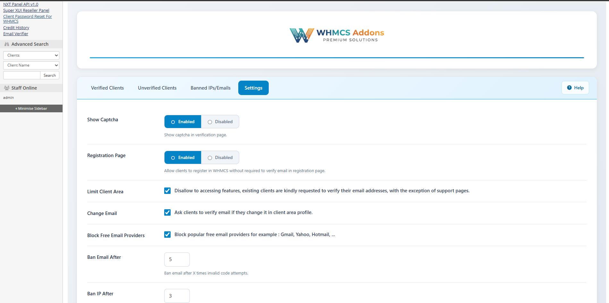
Task: Disable the Show Captcha option
Action: click(220, 122)
